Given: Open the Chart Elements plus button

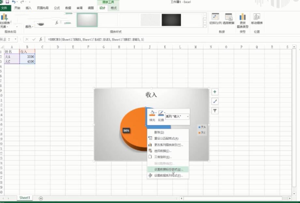Looking at the screenshot, I should coord(215,92).
